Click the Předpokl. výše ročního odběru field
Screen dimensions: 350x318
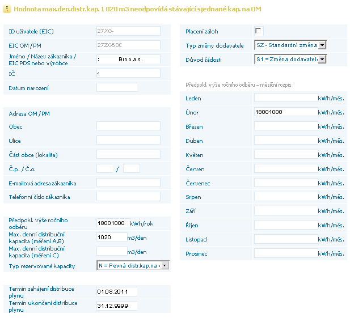click(113, 223)
